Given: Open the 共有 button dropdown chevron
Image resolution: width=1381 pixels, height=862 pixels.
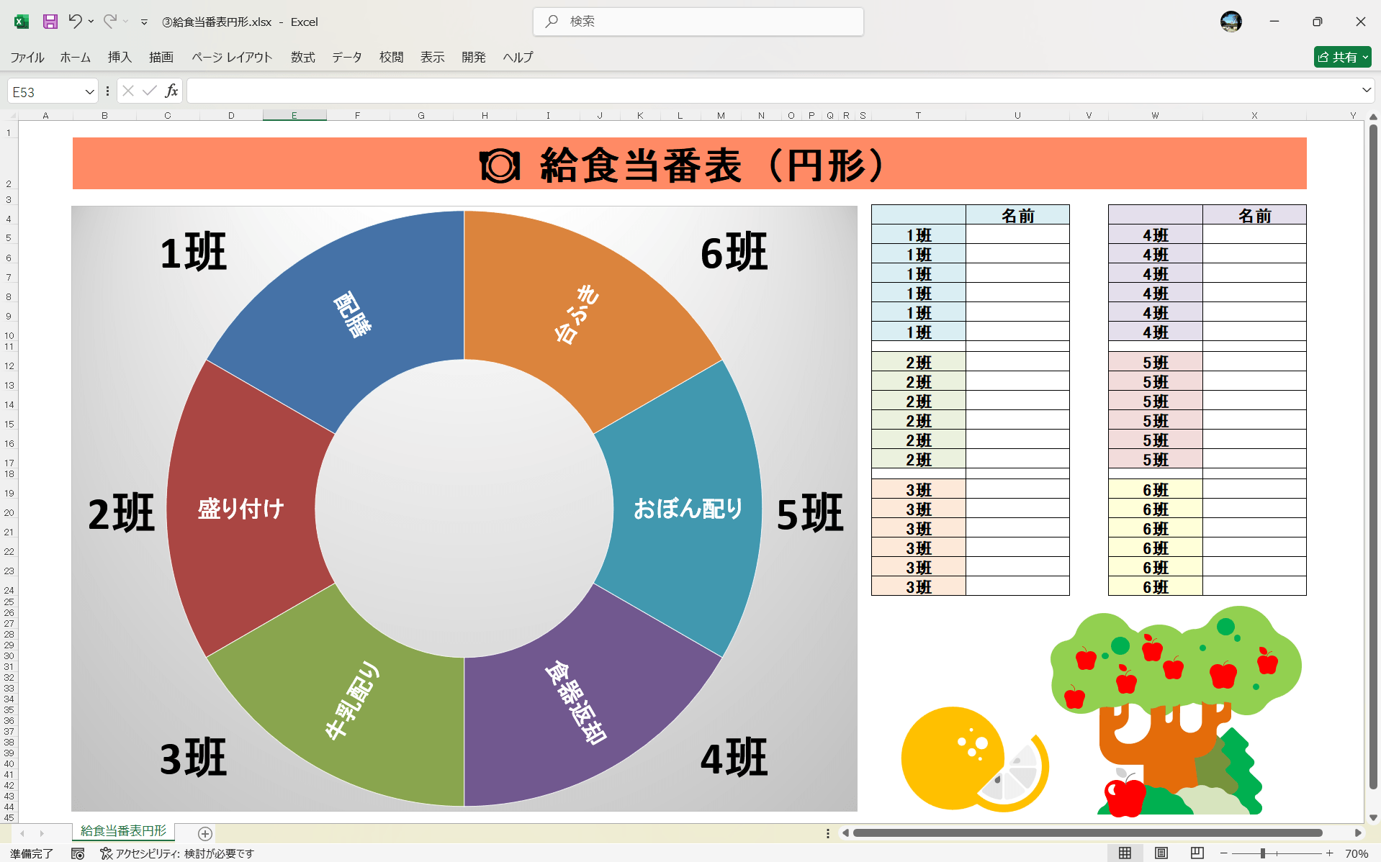Looking at the screenshot, I should pyautogui.click(x=1366, y=57).
